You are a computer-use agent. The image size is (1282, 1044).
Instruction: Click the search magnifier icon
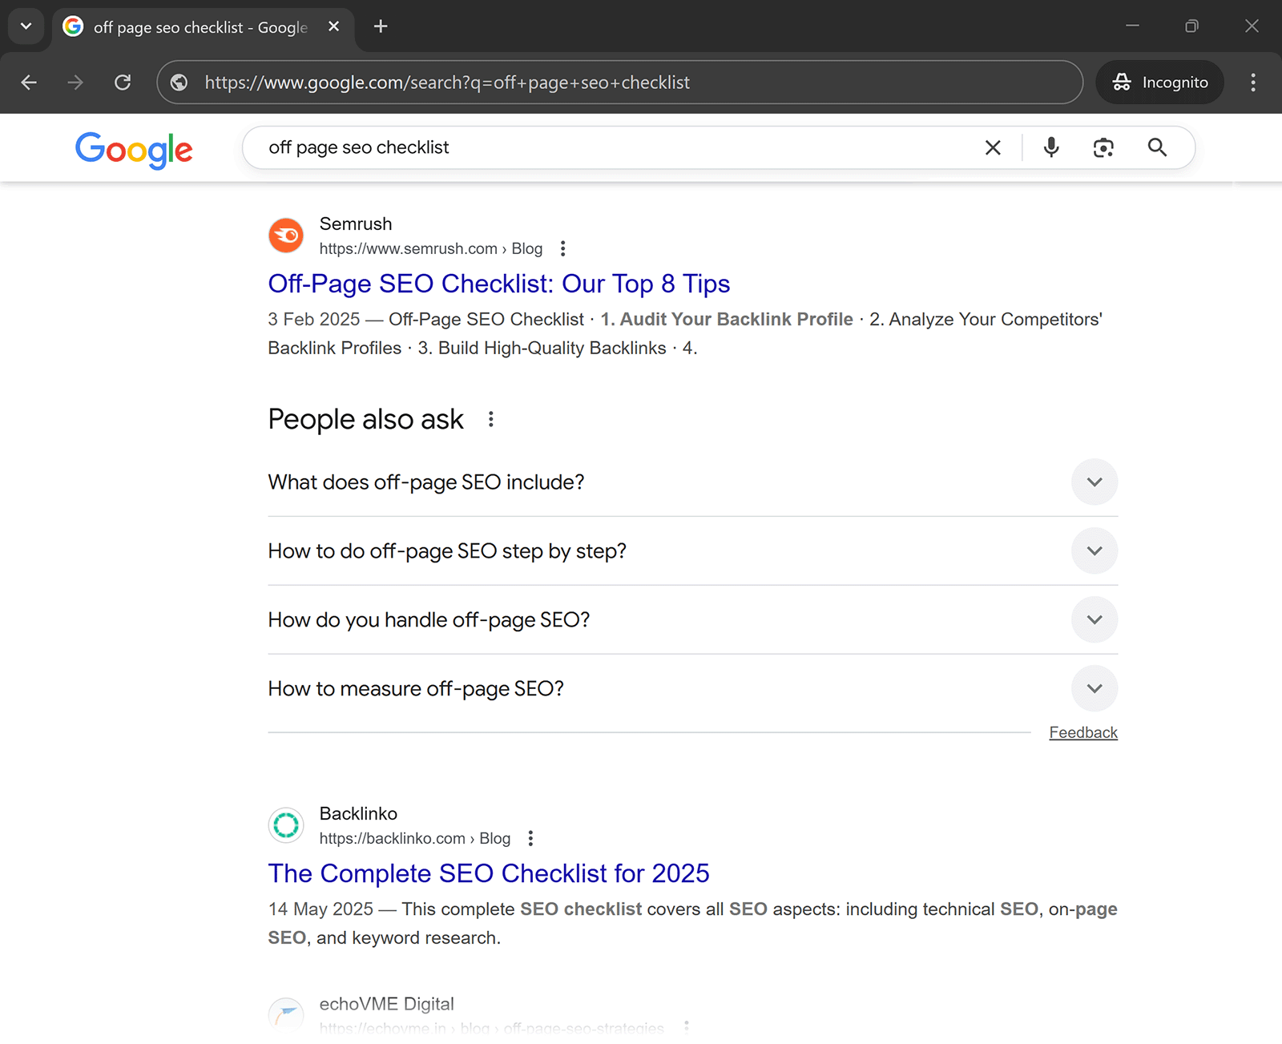coord(1157,147)
